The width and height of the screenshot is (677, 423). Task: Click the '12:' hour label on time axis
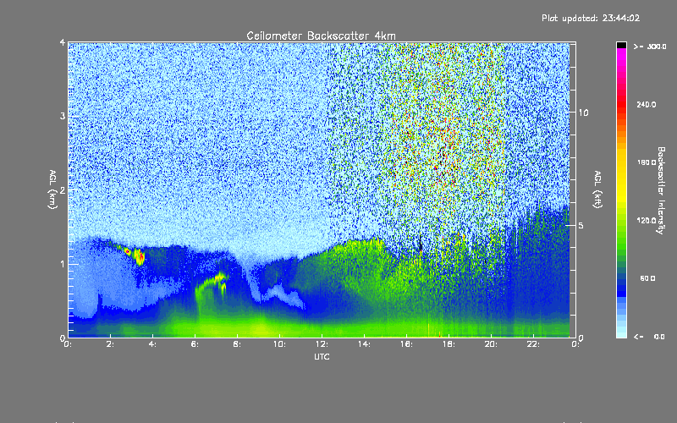pyautogui.click(x=322, y=344)
